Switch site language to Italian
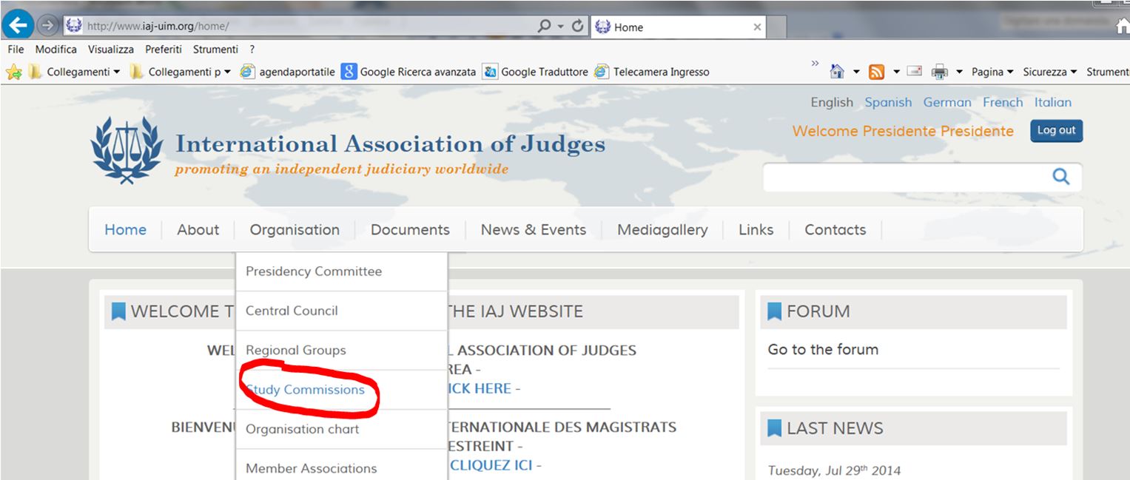The width and height of the screenshot is (1130, 480). point(1052,103)
